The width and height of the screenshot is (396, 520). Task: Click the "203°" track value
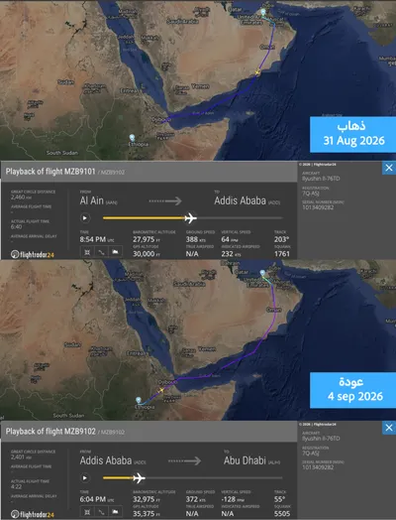281,239
